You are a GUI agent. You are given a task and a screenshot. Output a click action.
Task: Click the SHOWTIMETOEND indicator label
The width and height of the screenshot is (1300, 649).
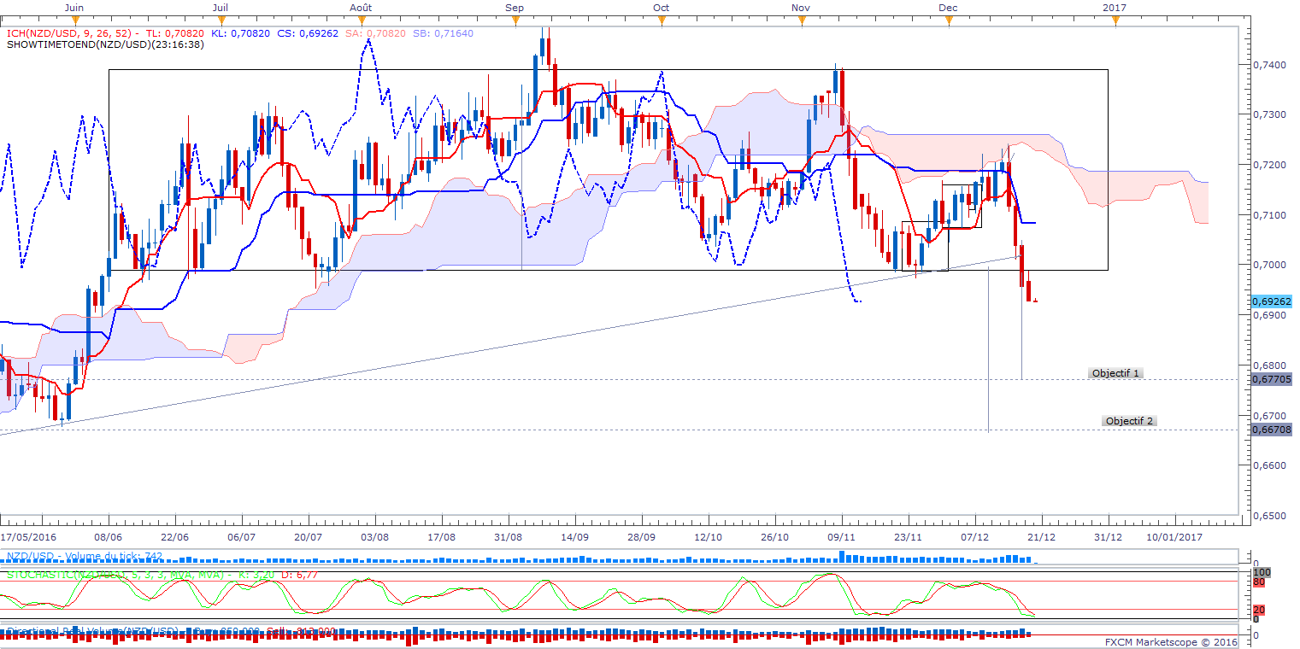(104, 44)
